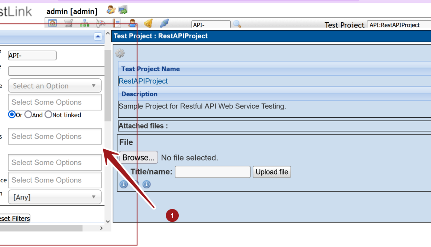The width and height of the screenshot is (431, 247).
Task: Open the user management person icon
Action: point(132,23)
